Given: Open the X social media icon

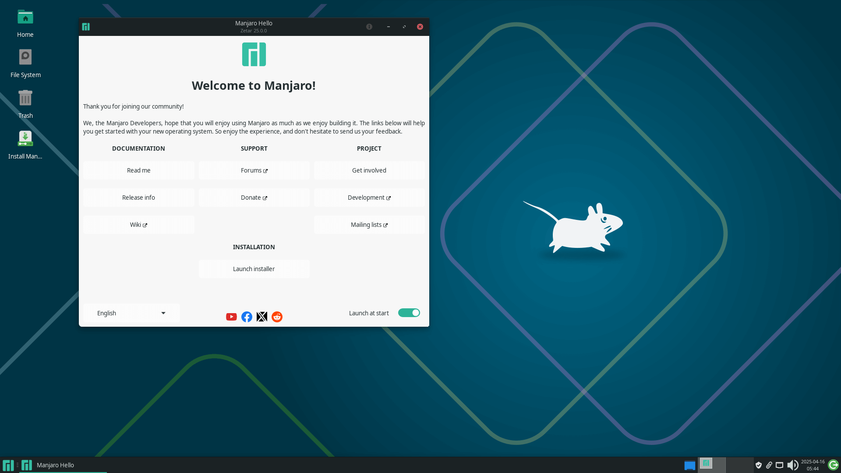Looking at the screenshot, I should point(261,316).
